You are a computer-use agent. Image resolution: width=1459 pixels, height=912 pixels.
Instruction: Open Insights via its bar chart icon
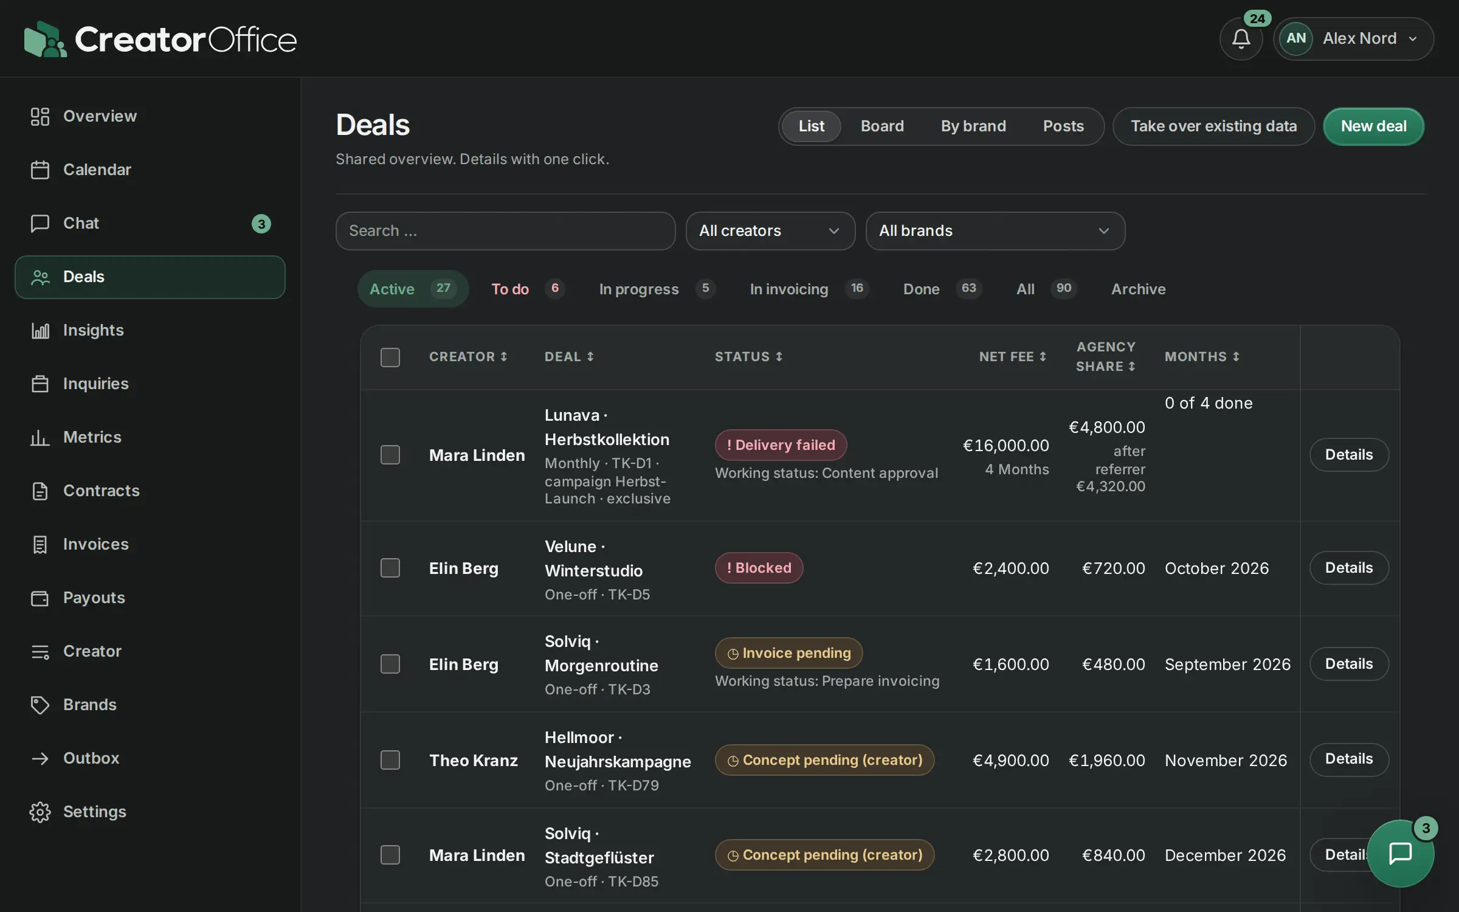pos(40,330)
